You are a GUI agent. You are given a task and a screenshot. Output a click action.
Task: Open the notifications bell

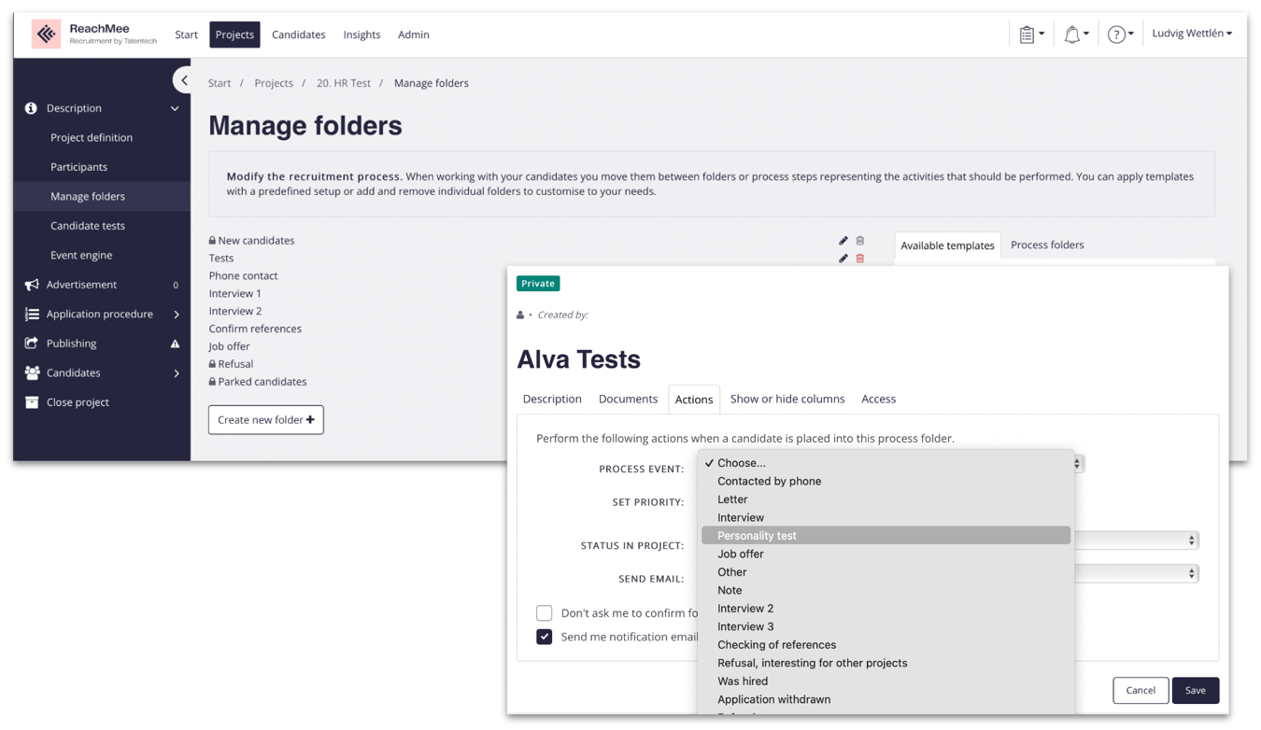(x=1071, y=33)
